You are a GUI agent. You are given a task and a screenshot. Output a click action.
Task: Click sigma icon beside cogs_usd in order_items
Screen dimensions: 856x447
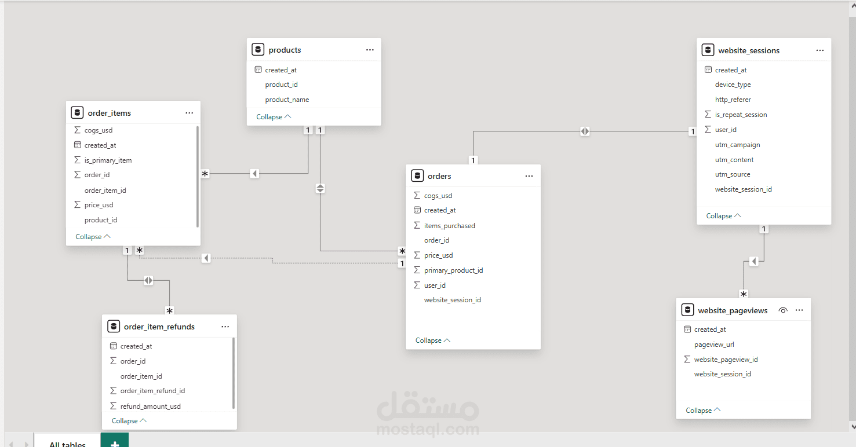coord(78,130)
